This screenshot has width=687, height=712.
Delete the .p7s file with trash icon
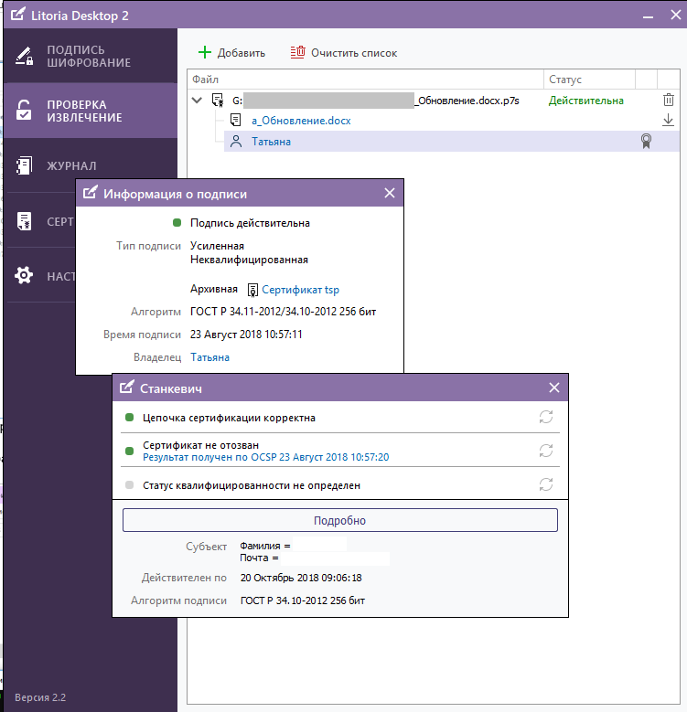(669, 100)
